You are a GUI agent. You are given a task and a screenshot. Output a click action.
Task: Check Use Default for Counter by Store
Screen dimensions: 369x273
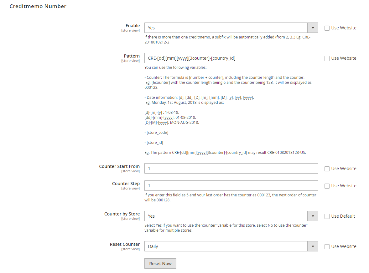[327, 216]
